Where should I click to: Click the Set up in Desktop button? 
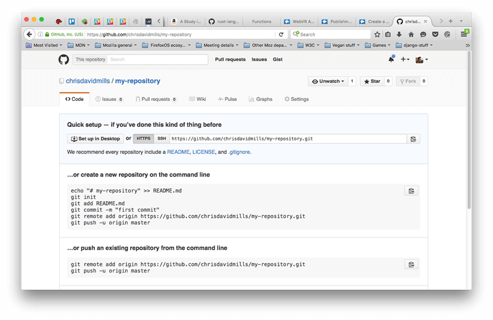(96, 139)
